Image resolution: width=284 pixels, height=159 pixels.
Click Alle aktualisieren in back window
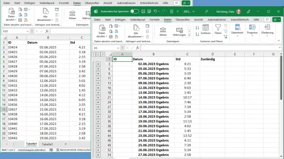click(x=45, y=14)
